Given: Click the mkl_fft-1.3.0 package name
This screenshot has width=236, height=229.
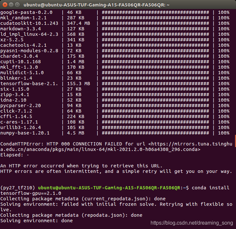Looking at the screenshot, I should (x=19, y=67).
